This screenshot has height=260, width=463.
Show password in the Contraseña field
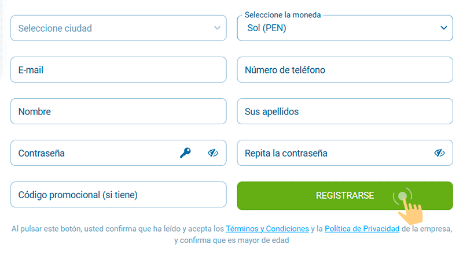click(213, 153)
